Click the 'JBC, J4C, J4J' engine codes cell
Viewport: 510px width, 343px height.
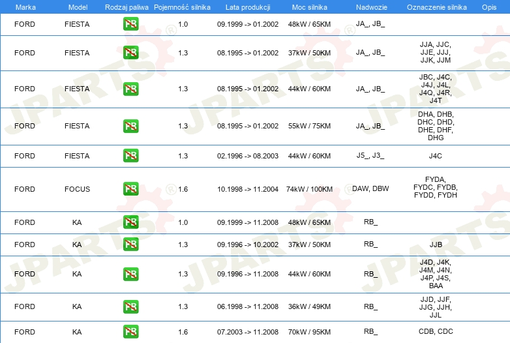pos(436,89)
